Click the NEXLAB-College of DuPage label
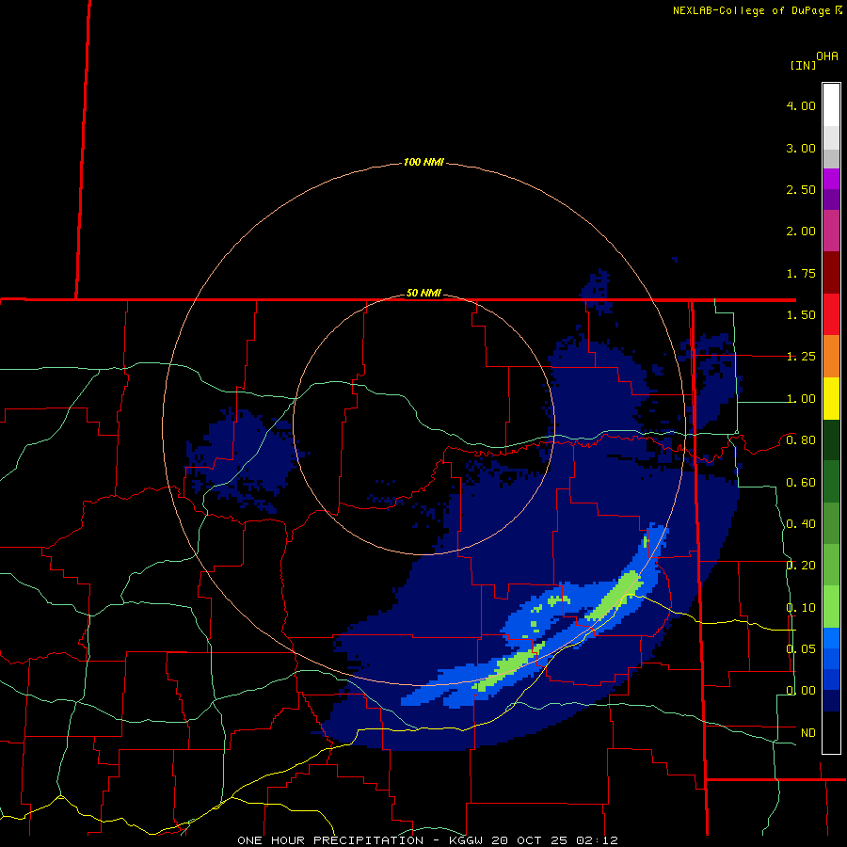Image resolution: width=847 pixels, height=847 pixels. click(751, 10)
